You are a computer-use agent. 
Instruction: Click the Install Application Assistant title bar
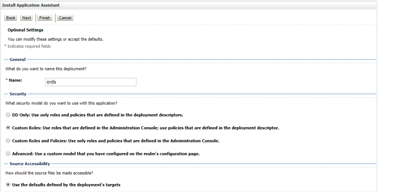pos(31,5)
